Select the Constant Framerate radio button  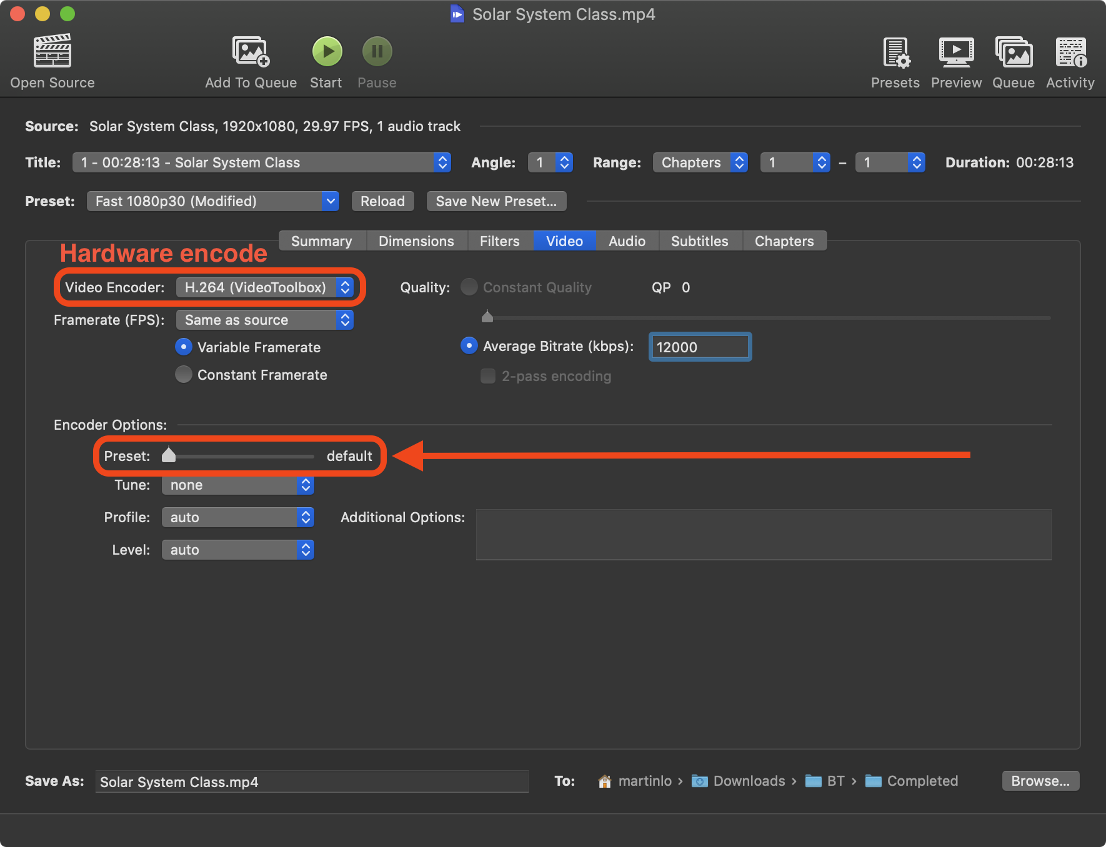click(184, 374)
